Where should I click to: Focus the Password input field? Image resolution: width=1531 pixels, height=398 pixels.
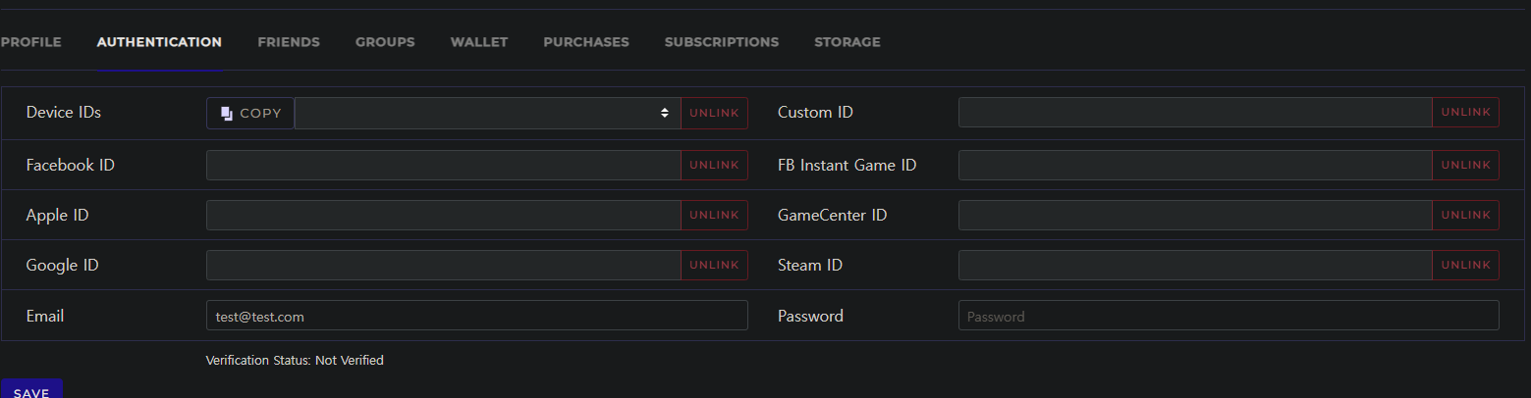pos(1228,316)
